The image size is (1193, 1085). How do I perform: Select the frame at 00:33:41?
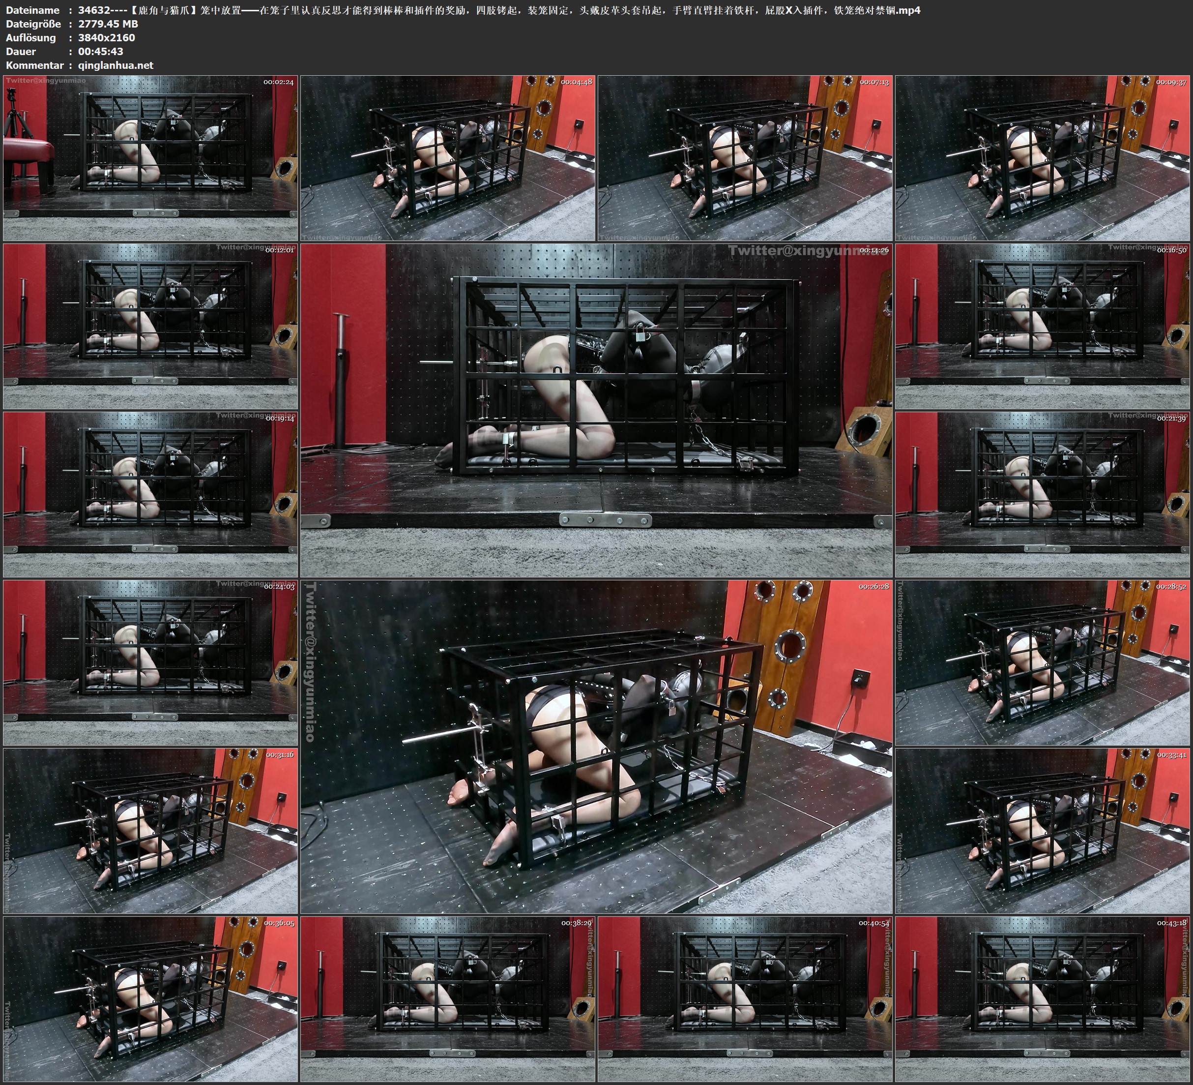(x=1042, y=830)
